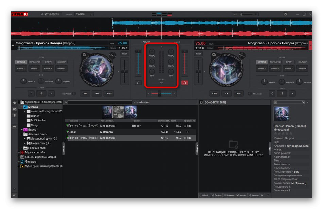This screenshot has width=323, height=209.
Task: Enable BEATGRID pad mode on left deck
Action: coord(20,62)
